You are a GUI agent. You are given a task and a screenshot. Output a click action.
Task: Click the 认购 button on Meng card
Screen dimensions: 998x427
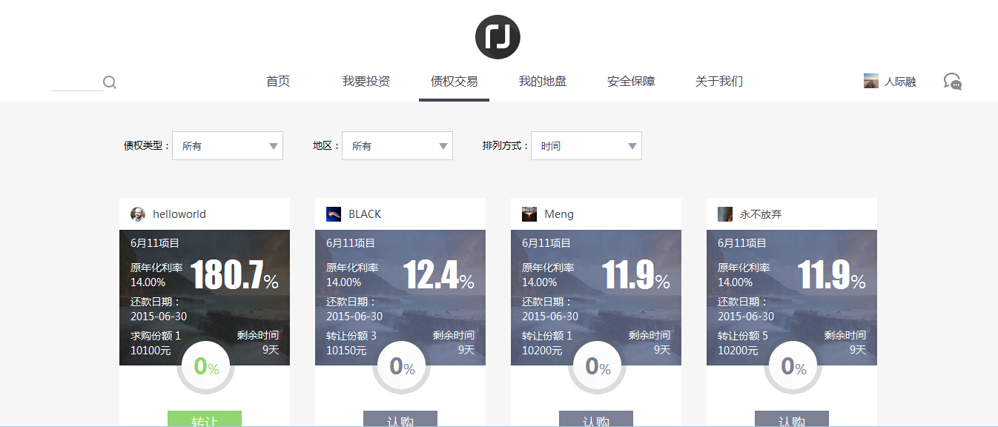[x=596, y=419]
